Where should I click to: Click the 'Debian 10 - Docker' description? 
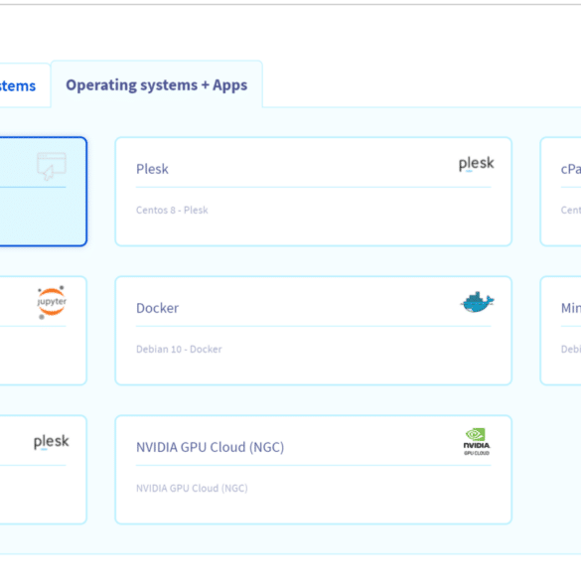pos(179,349)
